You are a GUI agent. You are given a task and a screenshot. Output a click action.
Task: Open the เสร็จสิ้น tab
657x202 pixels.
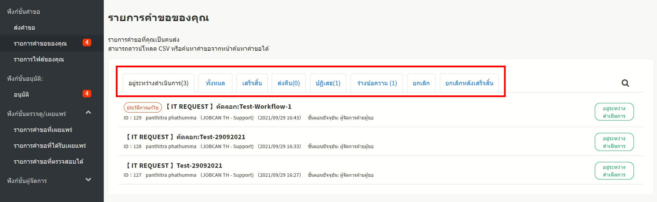[252, 83]
